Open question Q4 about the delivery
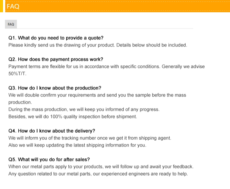The image size is (230, 189). pos(52,131)
